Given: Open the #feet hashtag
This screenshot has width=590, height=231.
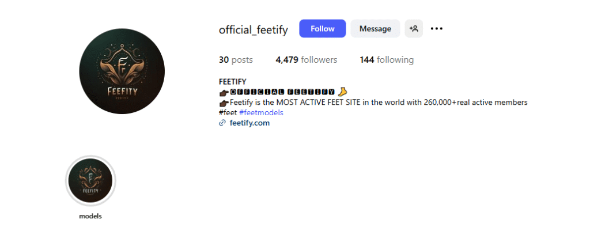Looking at the screenshot, I should 228,112.
